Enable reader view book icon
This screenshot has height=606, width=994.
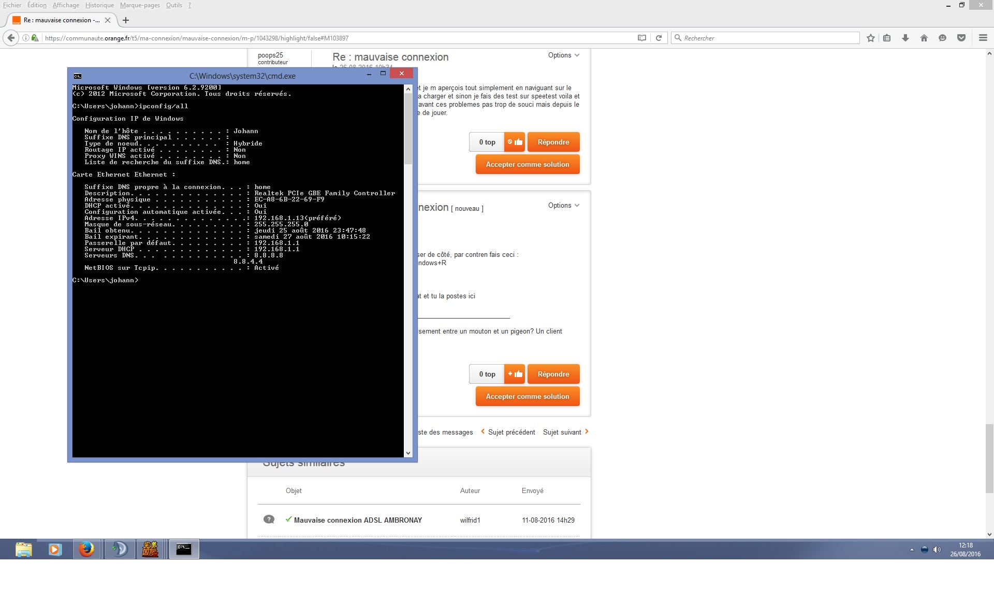pos(641,38)
